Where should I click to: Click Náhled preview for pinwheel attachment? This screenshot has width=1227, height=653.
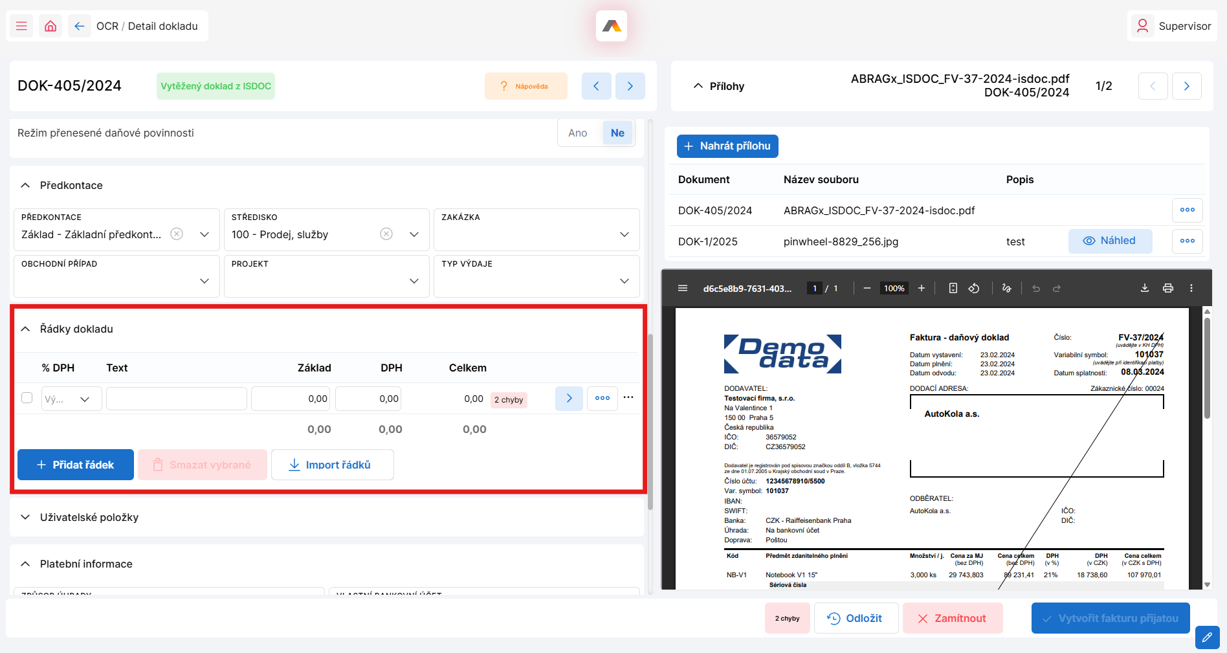1111,241
